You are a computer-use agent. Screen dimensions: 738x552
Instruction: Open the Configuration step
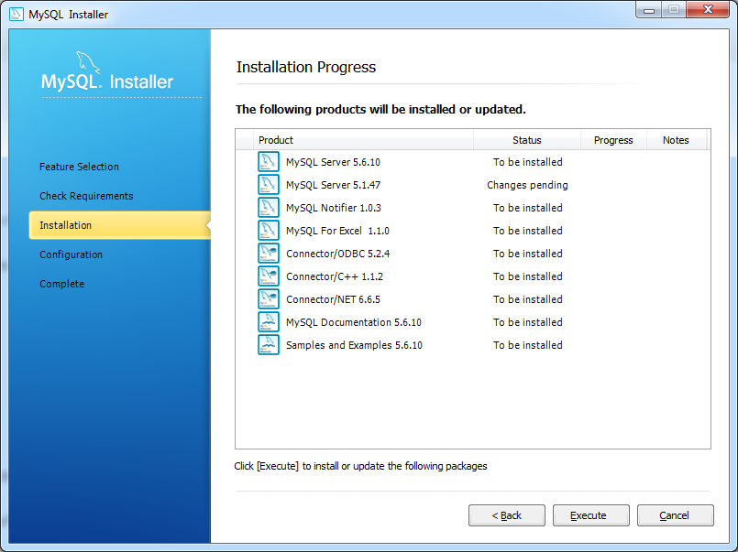tap(71, 254)
